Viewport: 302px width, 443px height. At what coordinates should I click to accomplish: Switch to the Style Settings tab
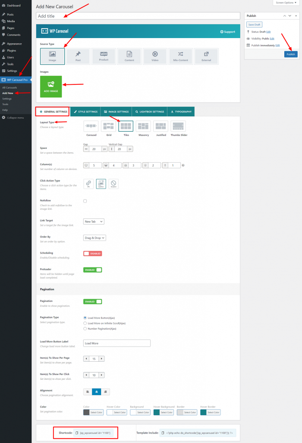tap(86, 112)
